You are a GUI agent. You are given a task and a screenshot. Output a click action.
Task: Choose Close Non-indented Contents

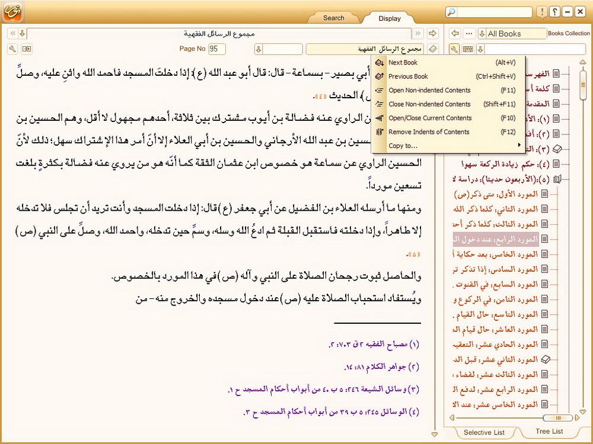pyautogui.click(x=449, y=104)
